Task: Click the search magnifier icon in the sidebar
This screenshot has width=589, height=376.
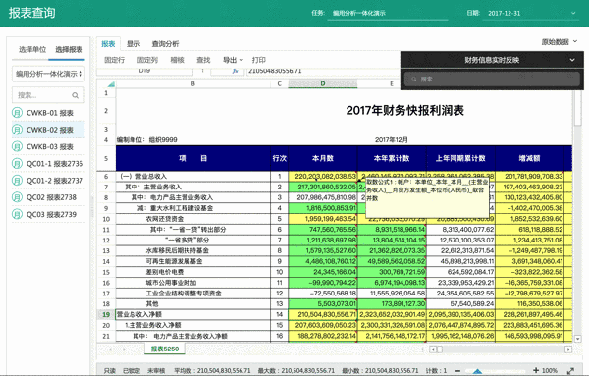Action: [76, 95]
